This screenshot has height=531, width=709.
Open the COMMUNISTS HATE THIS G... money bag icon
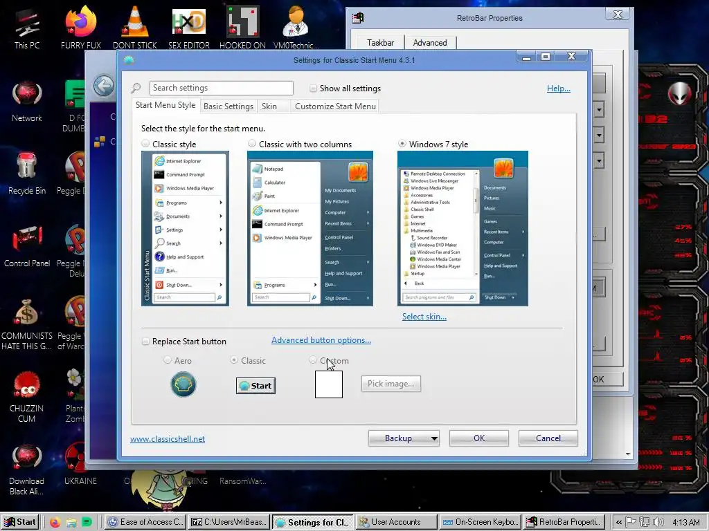(x=27, y=324)
